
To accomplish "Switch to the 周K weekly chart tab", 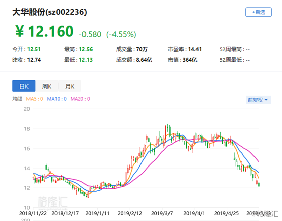I will click(x=47, y=86).
